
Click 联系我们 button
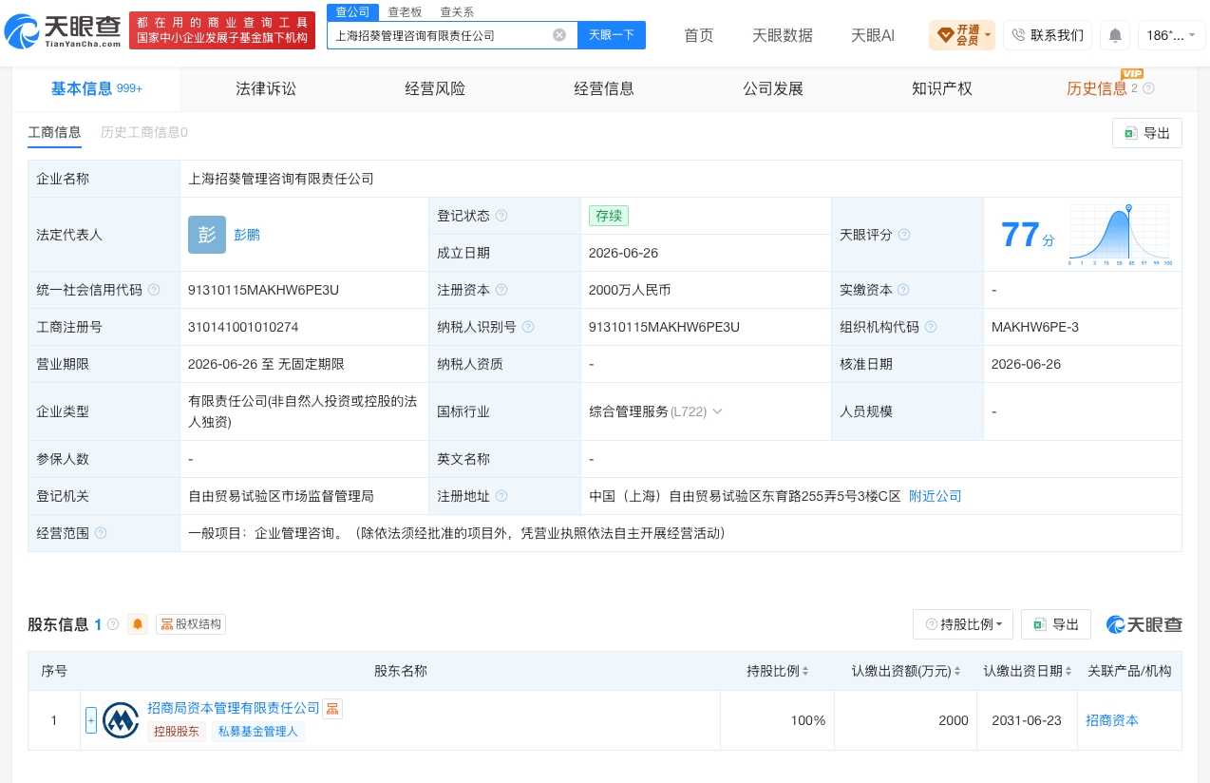[x=1048, y=35]
